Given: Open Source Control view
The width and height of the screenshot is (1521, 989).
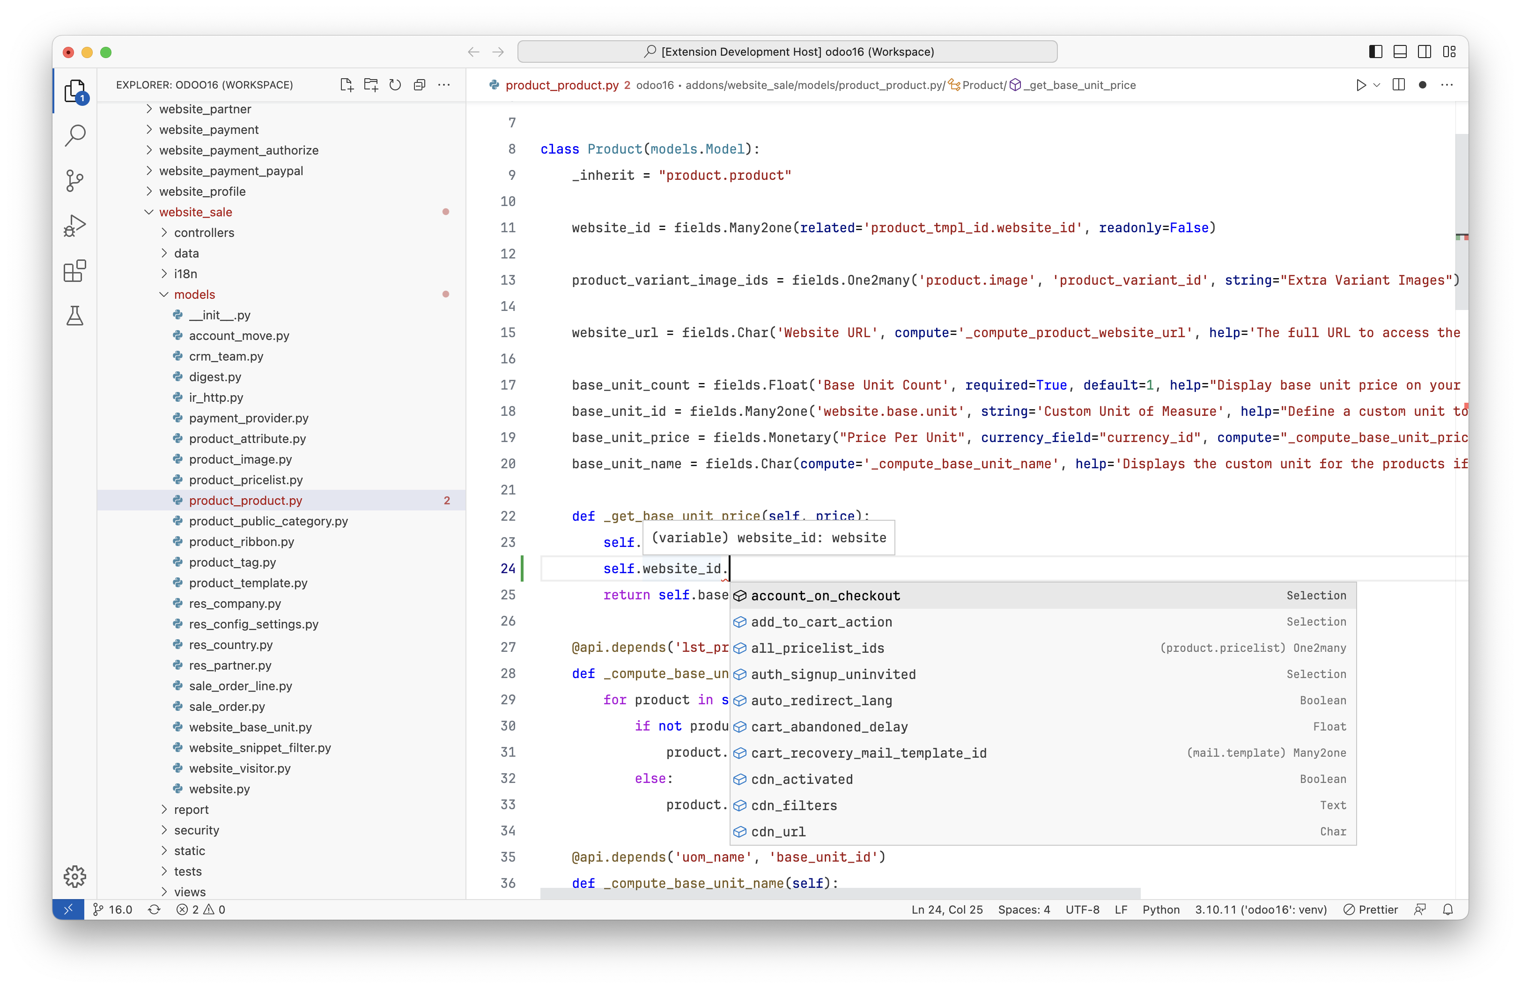Looking at the screenshot, I should (x=75, y=181).
